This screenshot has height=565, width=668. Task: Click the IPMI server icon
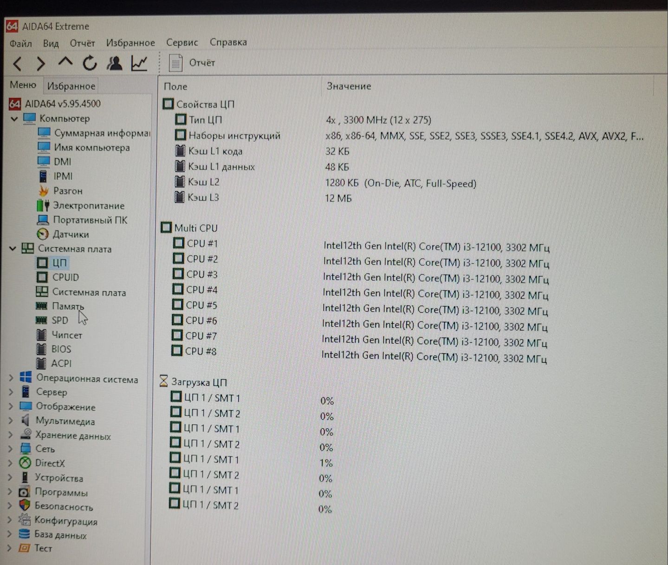coord(43,176)
